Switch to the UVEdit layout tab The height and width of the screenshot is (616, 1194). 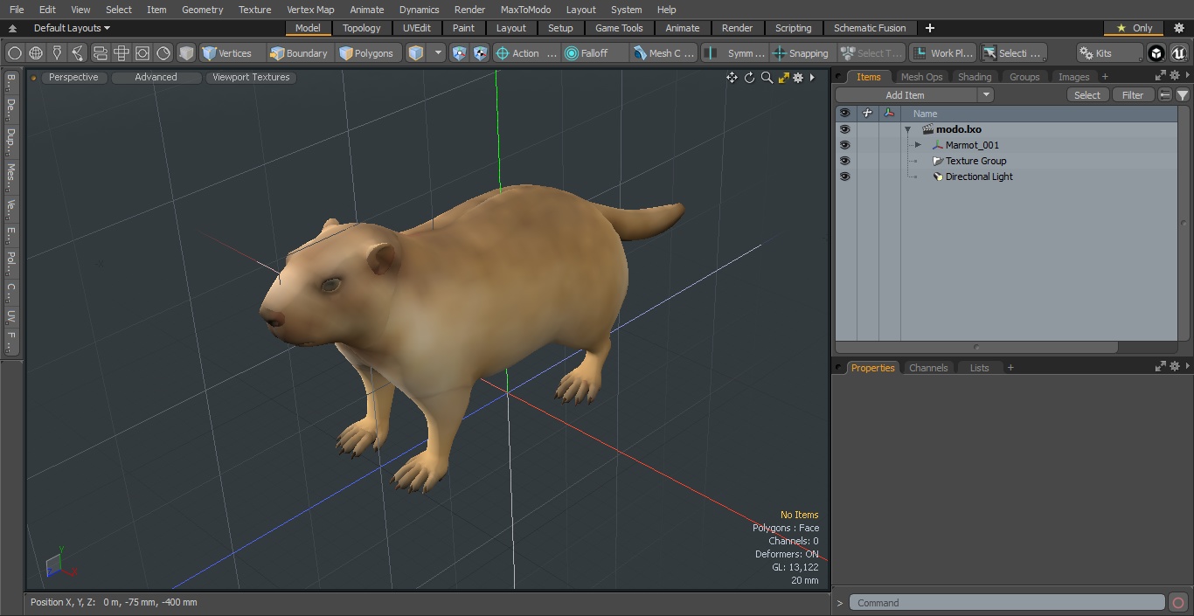(x=417, y=28)
